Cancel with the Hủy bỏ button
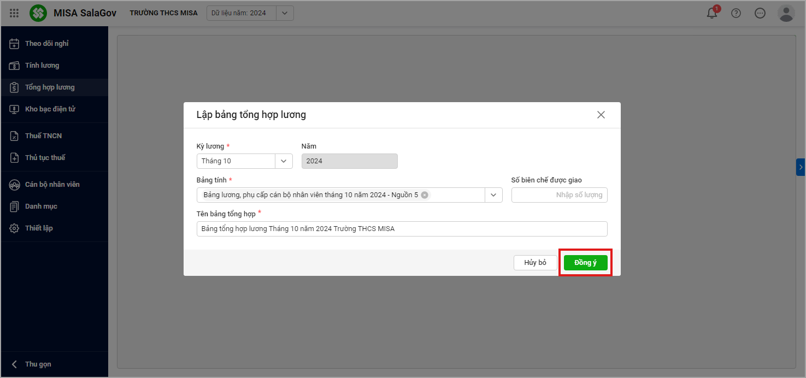 click(535, 263)
